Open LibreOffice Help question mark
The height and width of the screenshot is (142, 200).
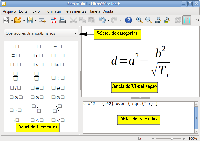pos(129,20)
